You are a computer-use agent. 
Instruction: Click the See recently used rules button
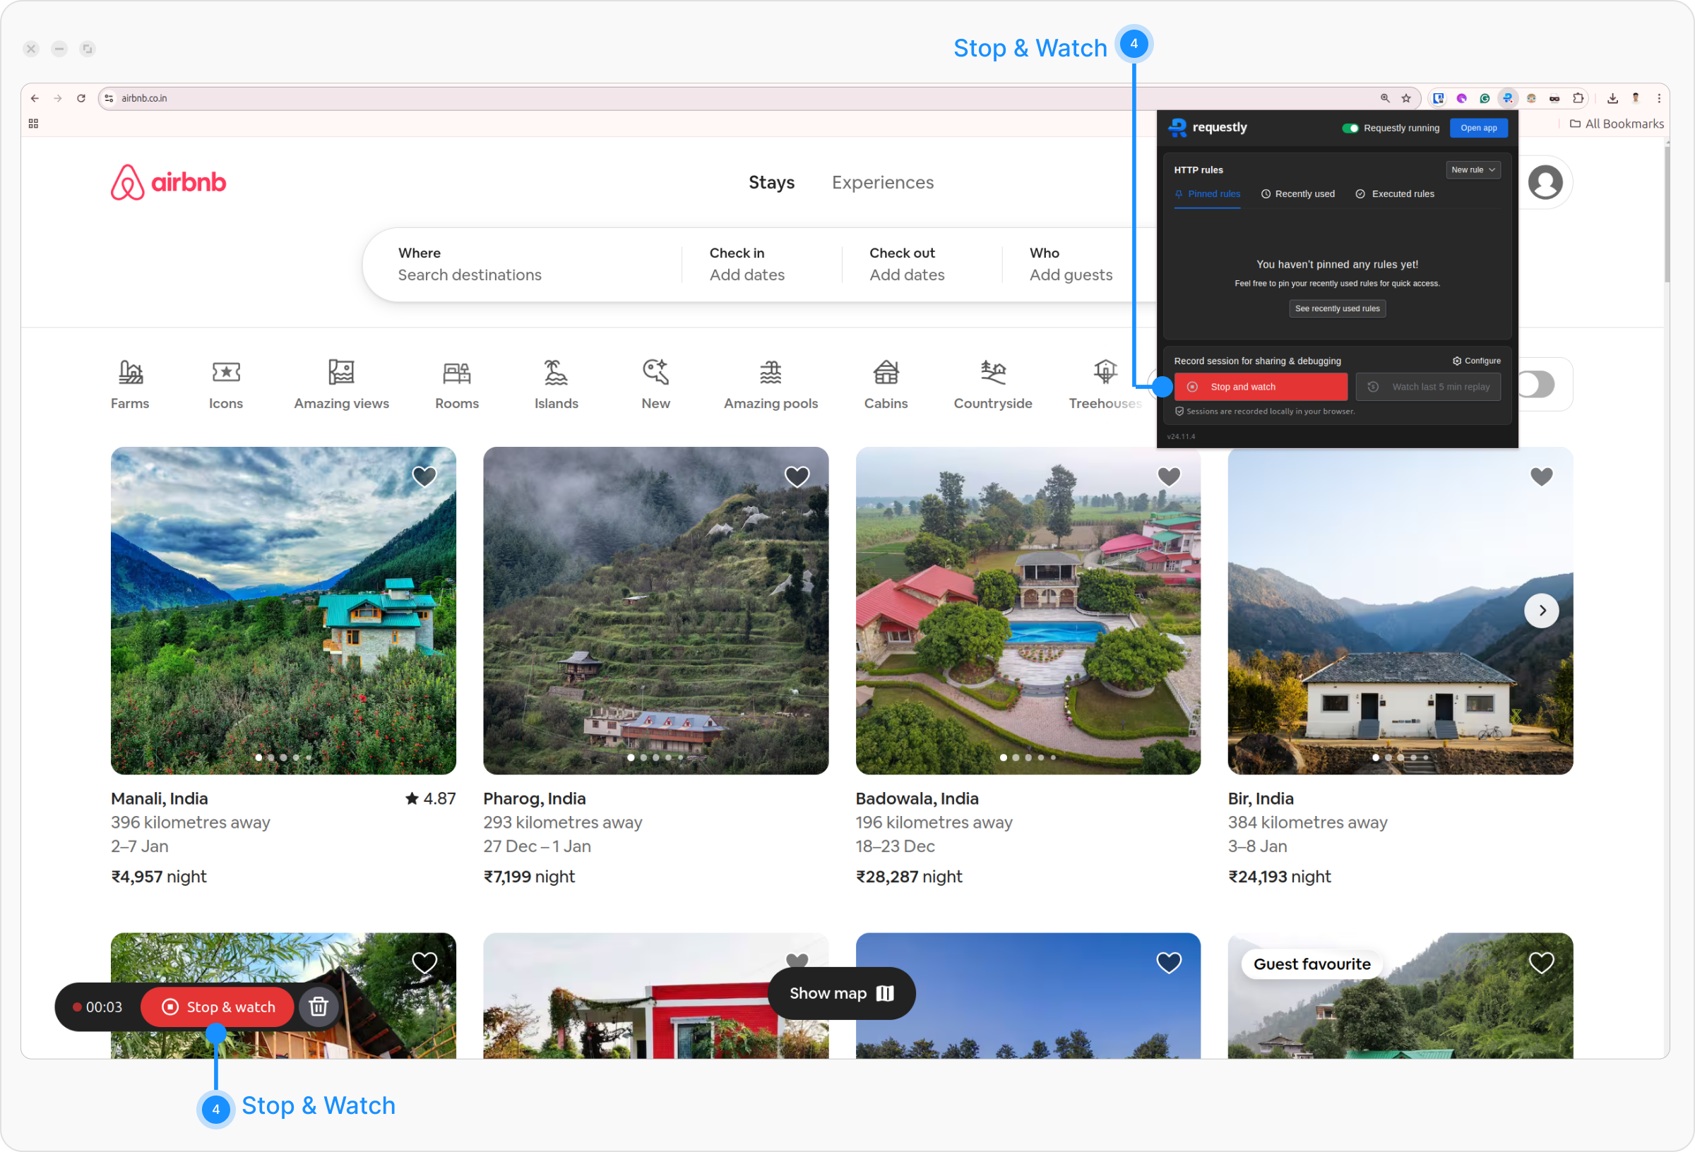tap(1337, 308)
